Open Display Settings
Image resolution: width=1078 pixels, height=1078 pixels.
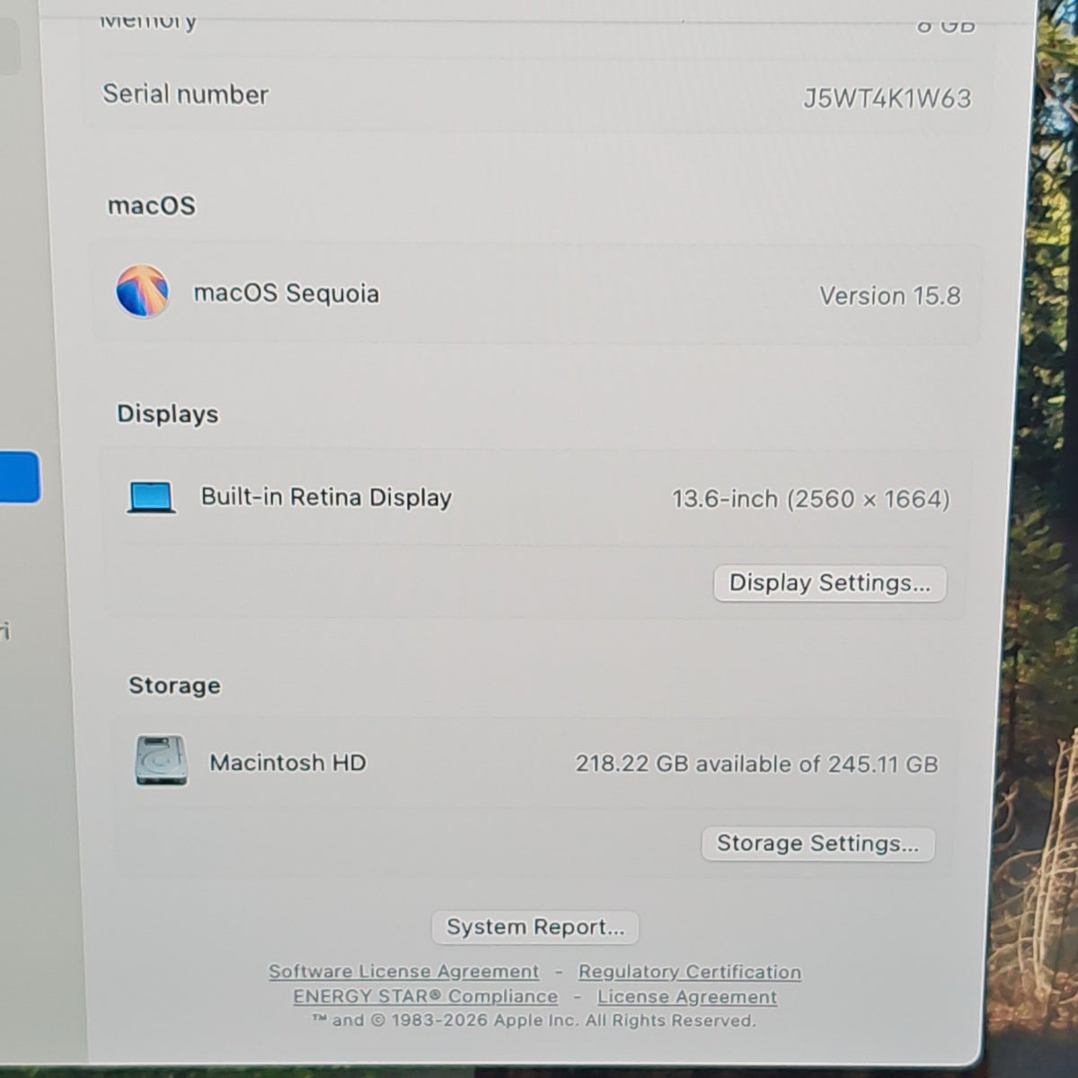click(829, 583)
